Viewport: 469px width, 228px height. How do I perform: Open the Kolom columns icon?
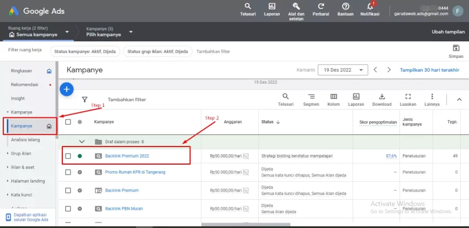[x=333, y=96]
